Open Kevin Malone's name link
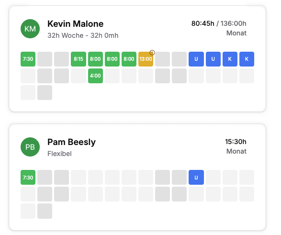The height and width of the screenshot is (235, 281). click(x=76, y=24)
